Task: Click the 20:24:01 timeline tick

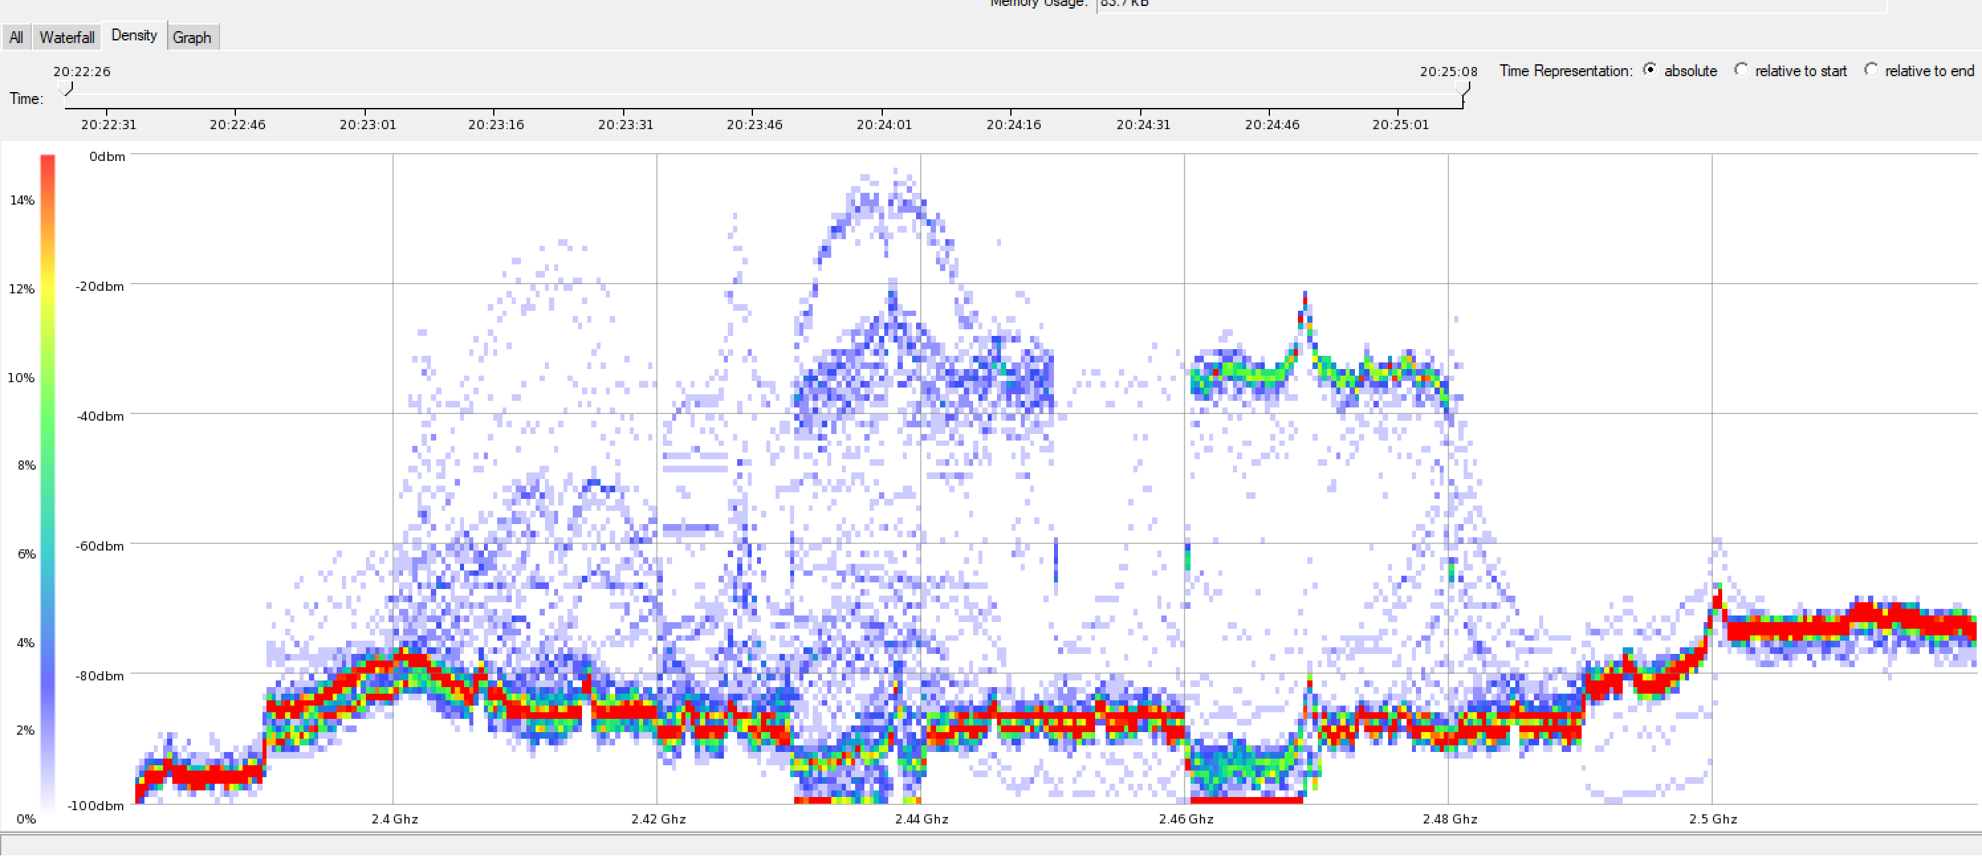Action: pyautogui.click(x=883, y=124)
